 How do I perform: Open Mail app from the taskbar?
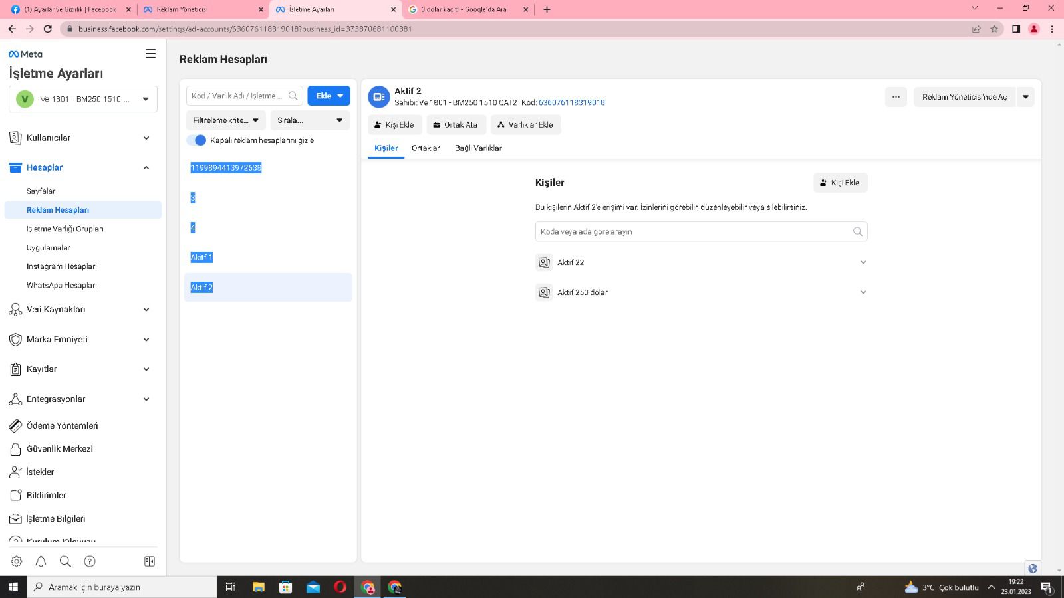point(313,587)
